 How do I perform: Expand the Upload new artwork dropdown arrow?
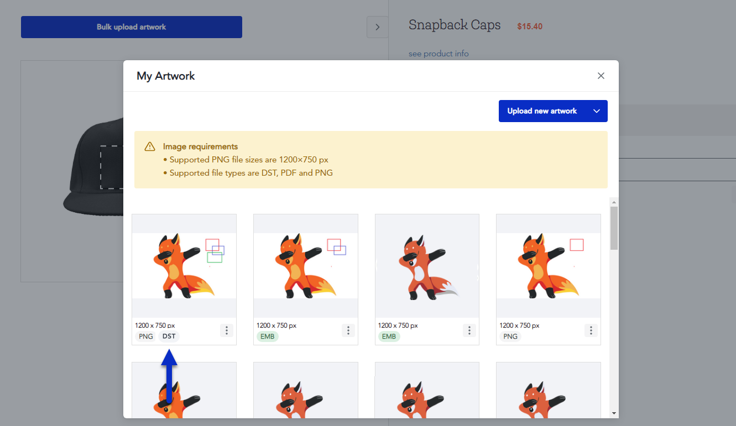point(597,111)
